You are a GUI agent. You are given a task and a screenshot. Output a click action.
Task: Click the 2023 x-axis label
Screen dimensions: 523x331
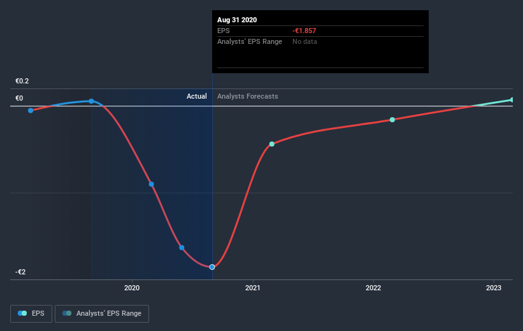click(494, 288)
